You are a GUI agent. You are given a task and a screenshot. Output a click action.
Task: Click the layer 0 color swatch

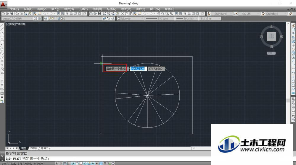[62, 18]
